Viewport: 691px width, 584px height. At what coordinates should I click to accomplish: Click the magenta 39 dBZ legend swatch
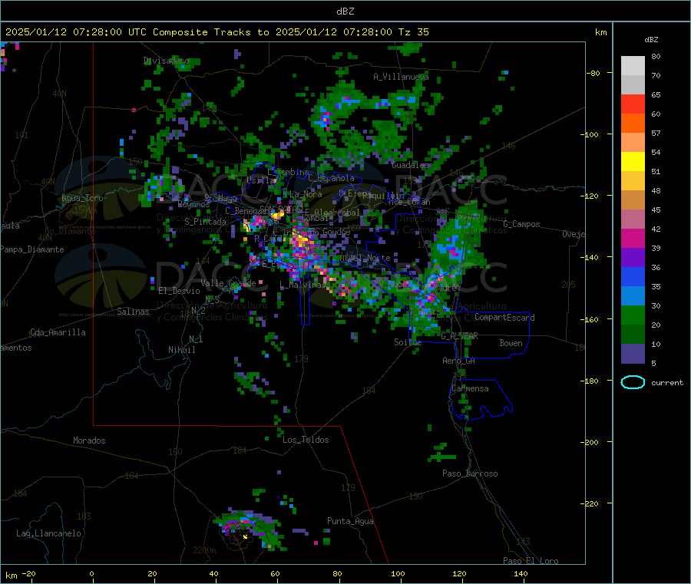click(x=633, y=239)
